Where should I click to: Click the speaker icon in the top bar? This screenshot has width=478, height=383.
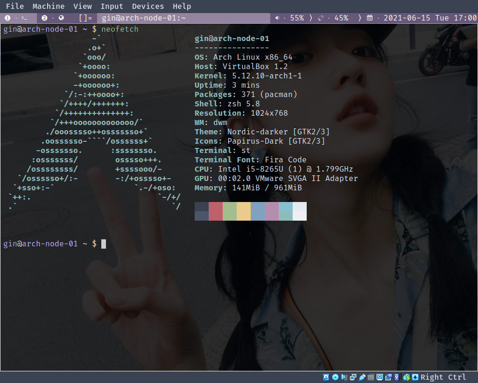pyautogui.click(x=278, y=18)
